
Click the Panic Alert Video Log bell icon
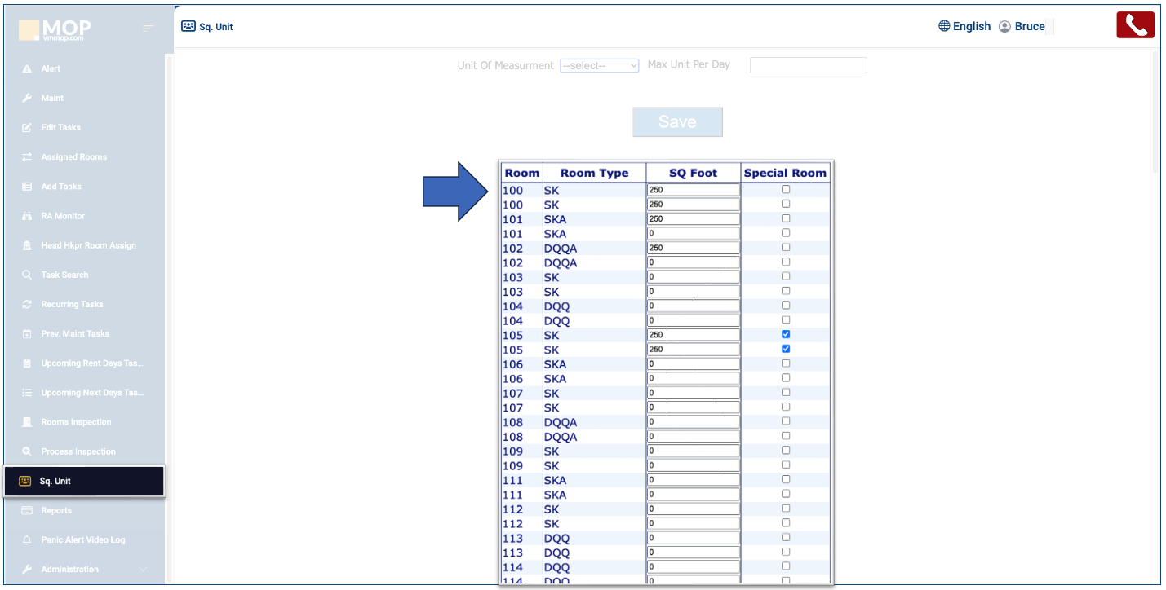(27, 540)
